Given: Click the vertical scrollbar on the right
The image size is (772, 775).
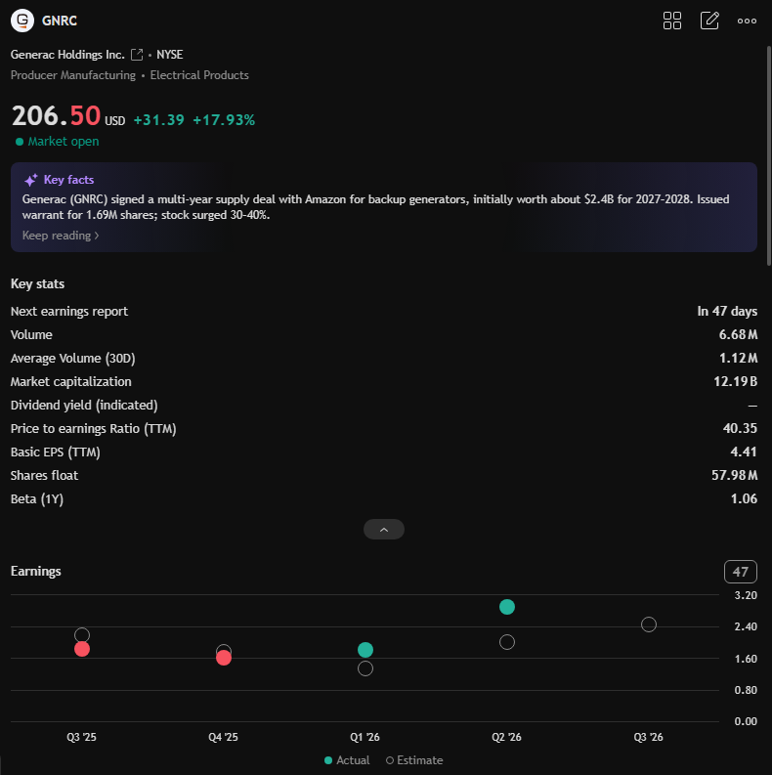Looking at the screenshot, I should pos(768,155).
